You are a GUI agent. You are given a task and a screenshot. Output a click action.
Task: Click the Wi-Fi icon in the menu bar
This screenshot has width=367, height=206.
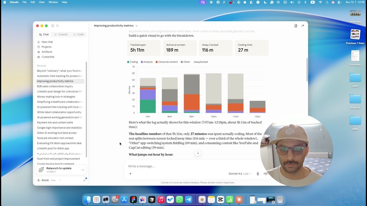(320, 2)
